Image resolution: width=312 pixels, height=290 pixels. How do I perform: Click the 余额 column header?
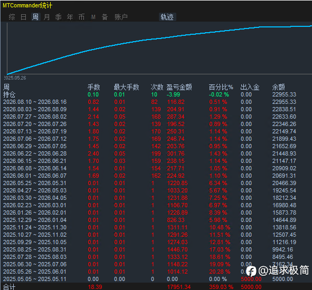click(x=278, y=87)
